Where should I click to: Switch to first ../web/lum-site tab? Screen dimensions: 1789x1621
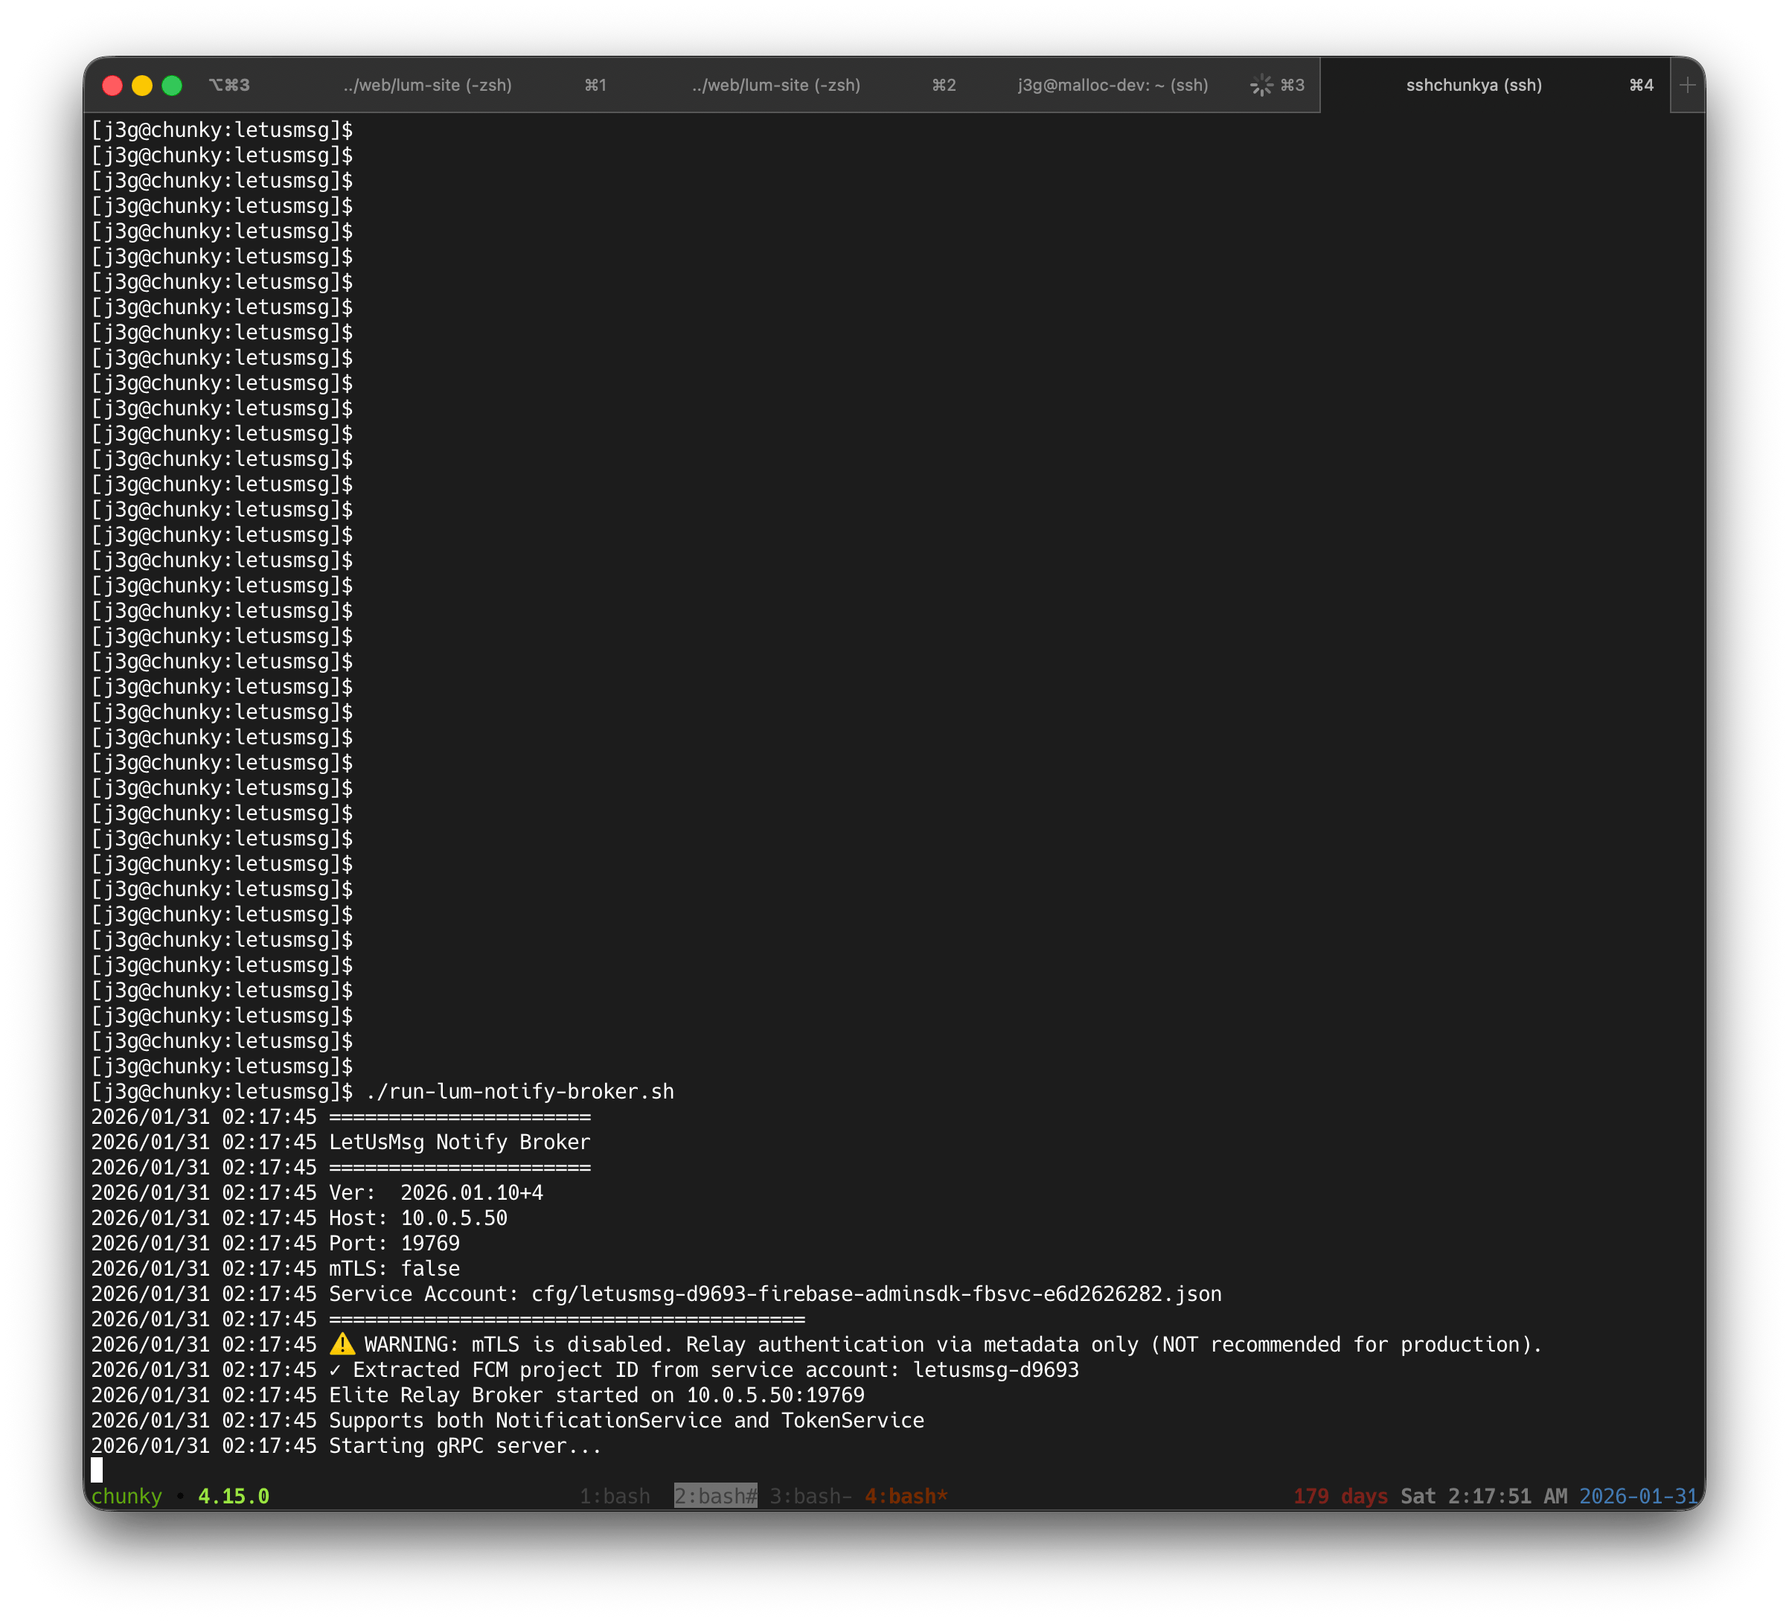[427, 86]
